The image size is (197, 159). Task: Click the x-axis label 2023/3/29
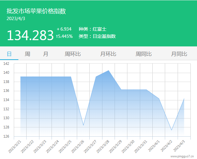(x=116, y=146)
